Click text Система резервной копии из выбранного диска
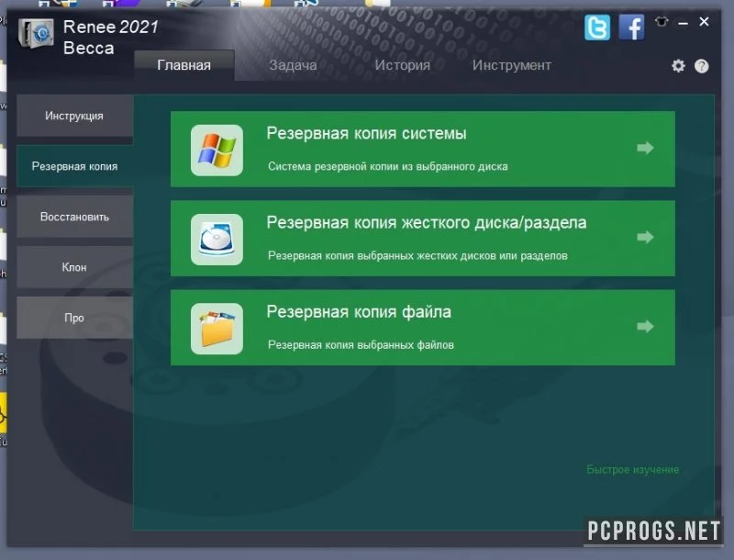The width and height of the screenshot is (734, 560). 387,166
